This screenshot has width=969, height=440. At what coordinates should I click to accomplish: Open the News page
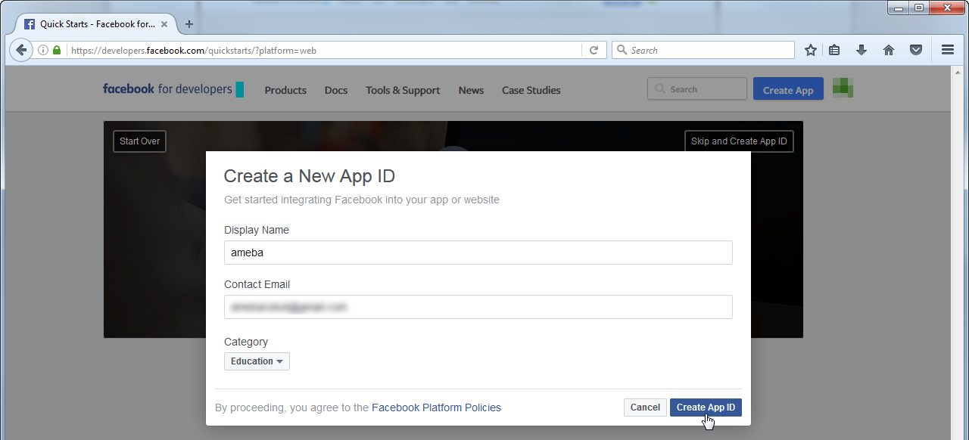471,90
